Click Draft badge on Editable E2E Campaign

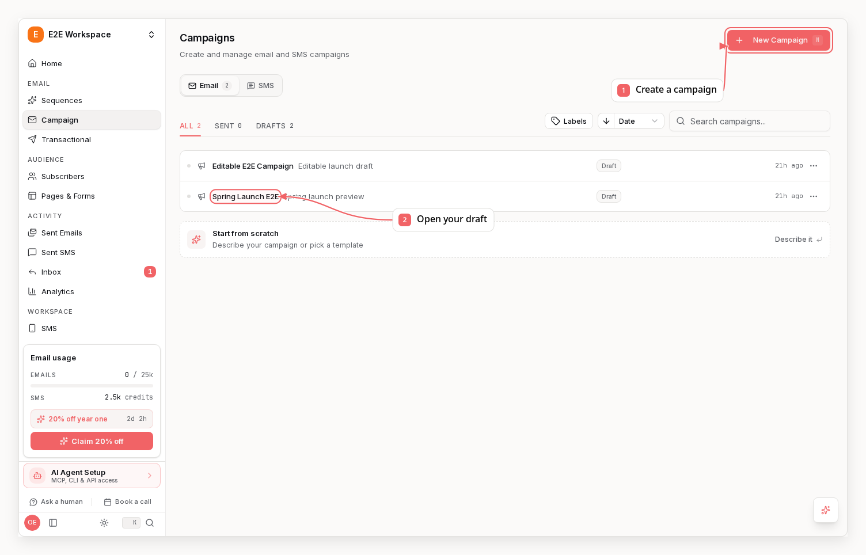609,166
